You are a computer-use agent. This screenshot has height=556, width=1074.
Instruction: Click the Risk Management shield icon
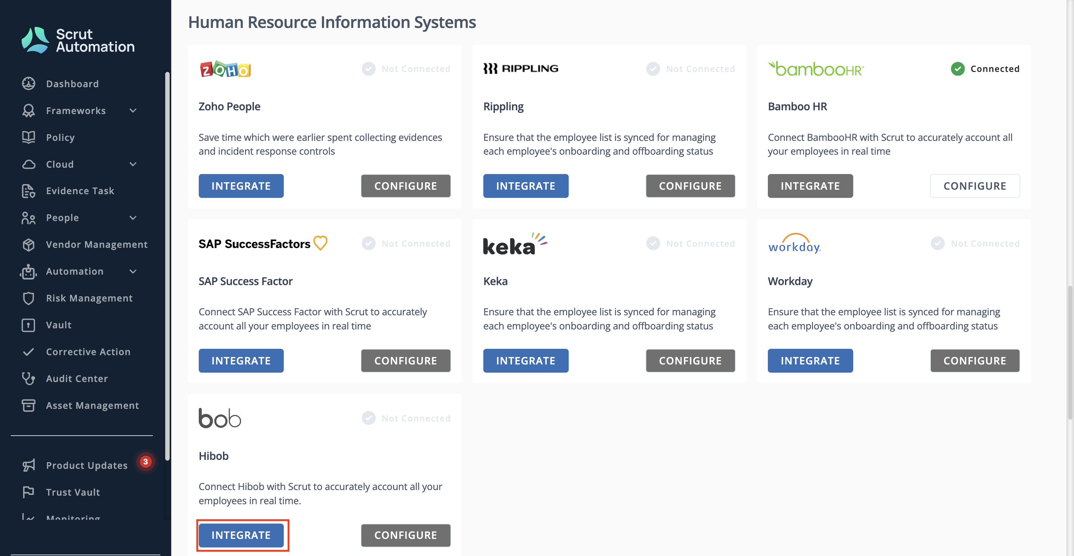(x=28, y=298)
